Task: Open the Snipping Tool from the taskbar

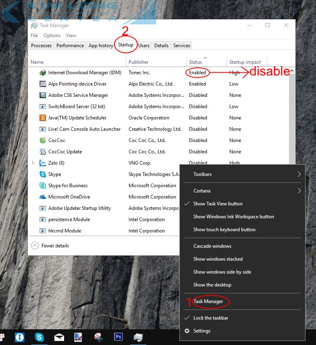Action: point(98,337)
